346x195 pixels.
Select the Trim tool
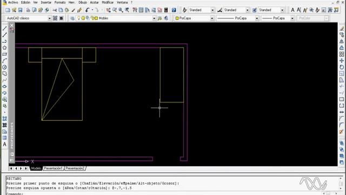[x=342, y=87]
